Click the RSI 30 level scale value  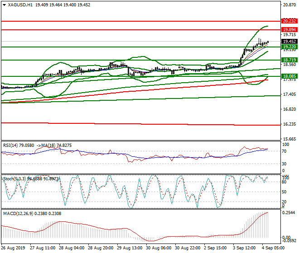(x=285, y=164)
